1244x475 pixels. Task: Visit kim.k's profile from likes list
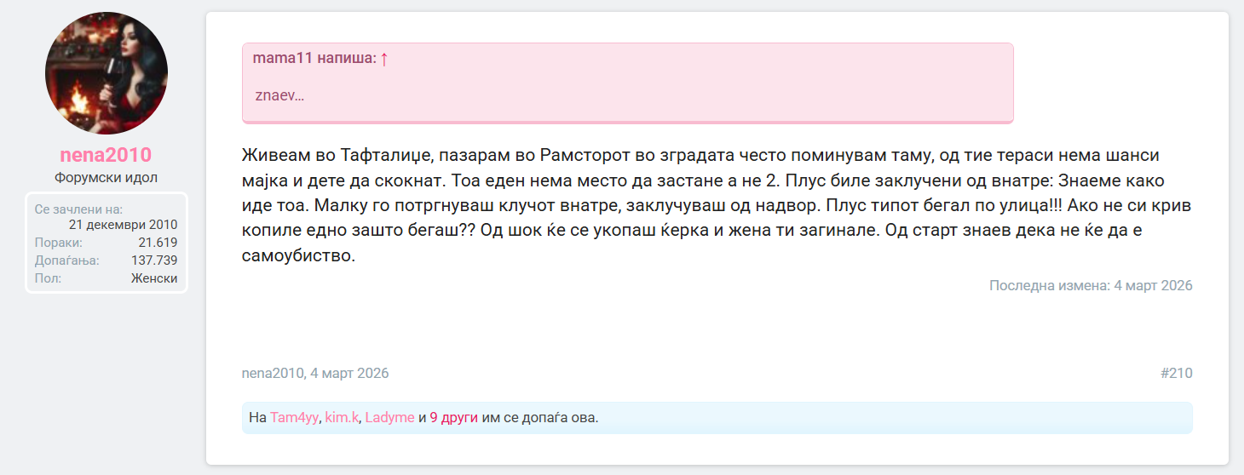pos(342,418)
